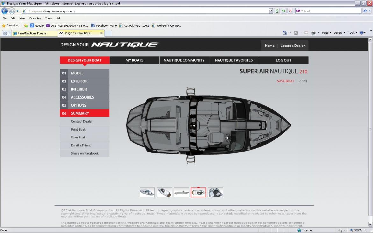Go to step 05 Options

click(x=85, y=105)
